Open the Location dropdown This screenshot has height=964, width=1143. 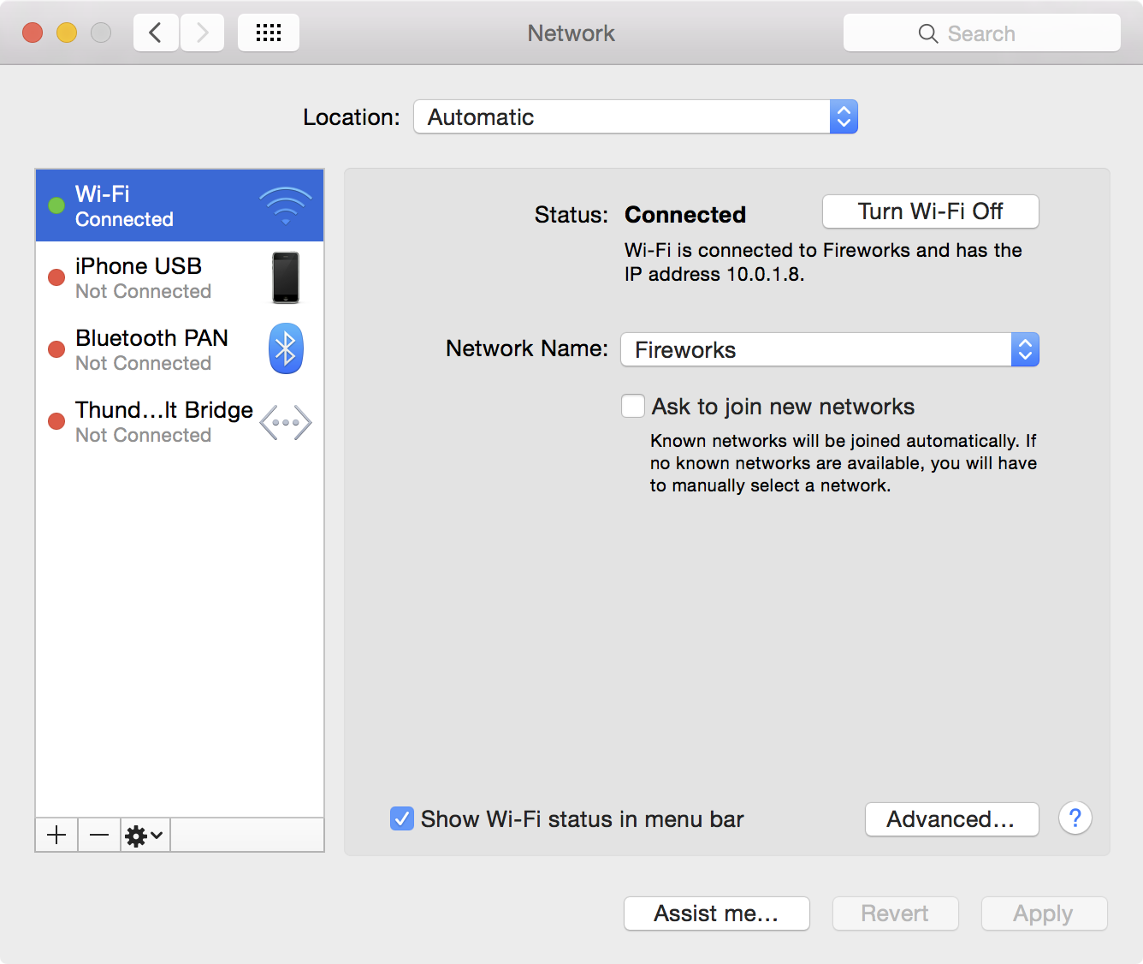point(636,116)
